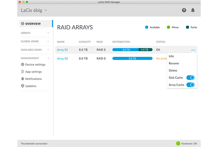The width and height of the screenshot is (218, 147).
Task: Click Array 02's 8.0 TB distribution bar
Action: 132,58
